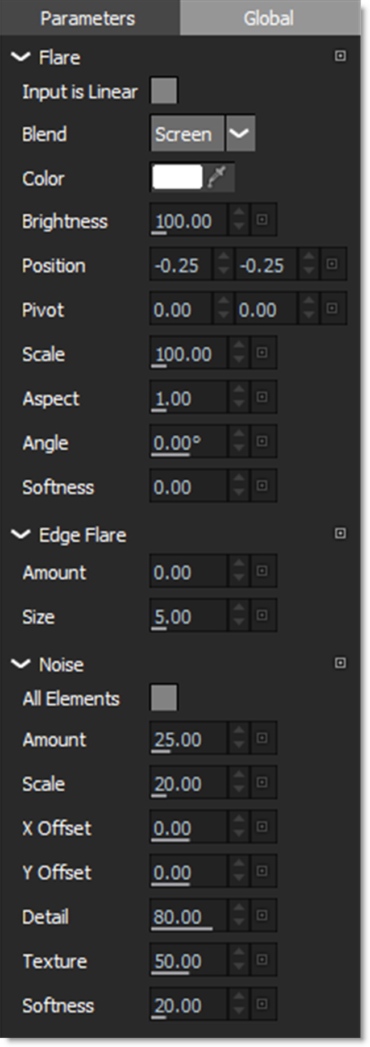Click the Flare group reset icon
The width and height of the screenshot is (370, 1047).
pyautogui.click(x=340, y=56)
